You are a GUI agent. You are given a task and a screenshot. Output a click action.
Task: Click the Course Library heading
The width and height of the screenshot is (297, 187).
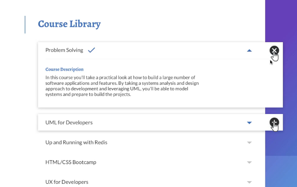click(69, 24)
